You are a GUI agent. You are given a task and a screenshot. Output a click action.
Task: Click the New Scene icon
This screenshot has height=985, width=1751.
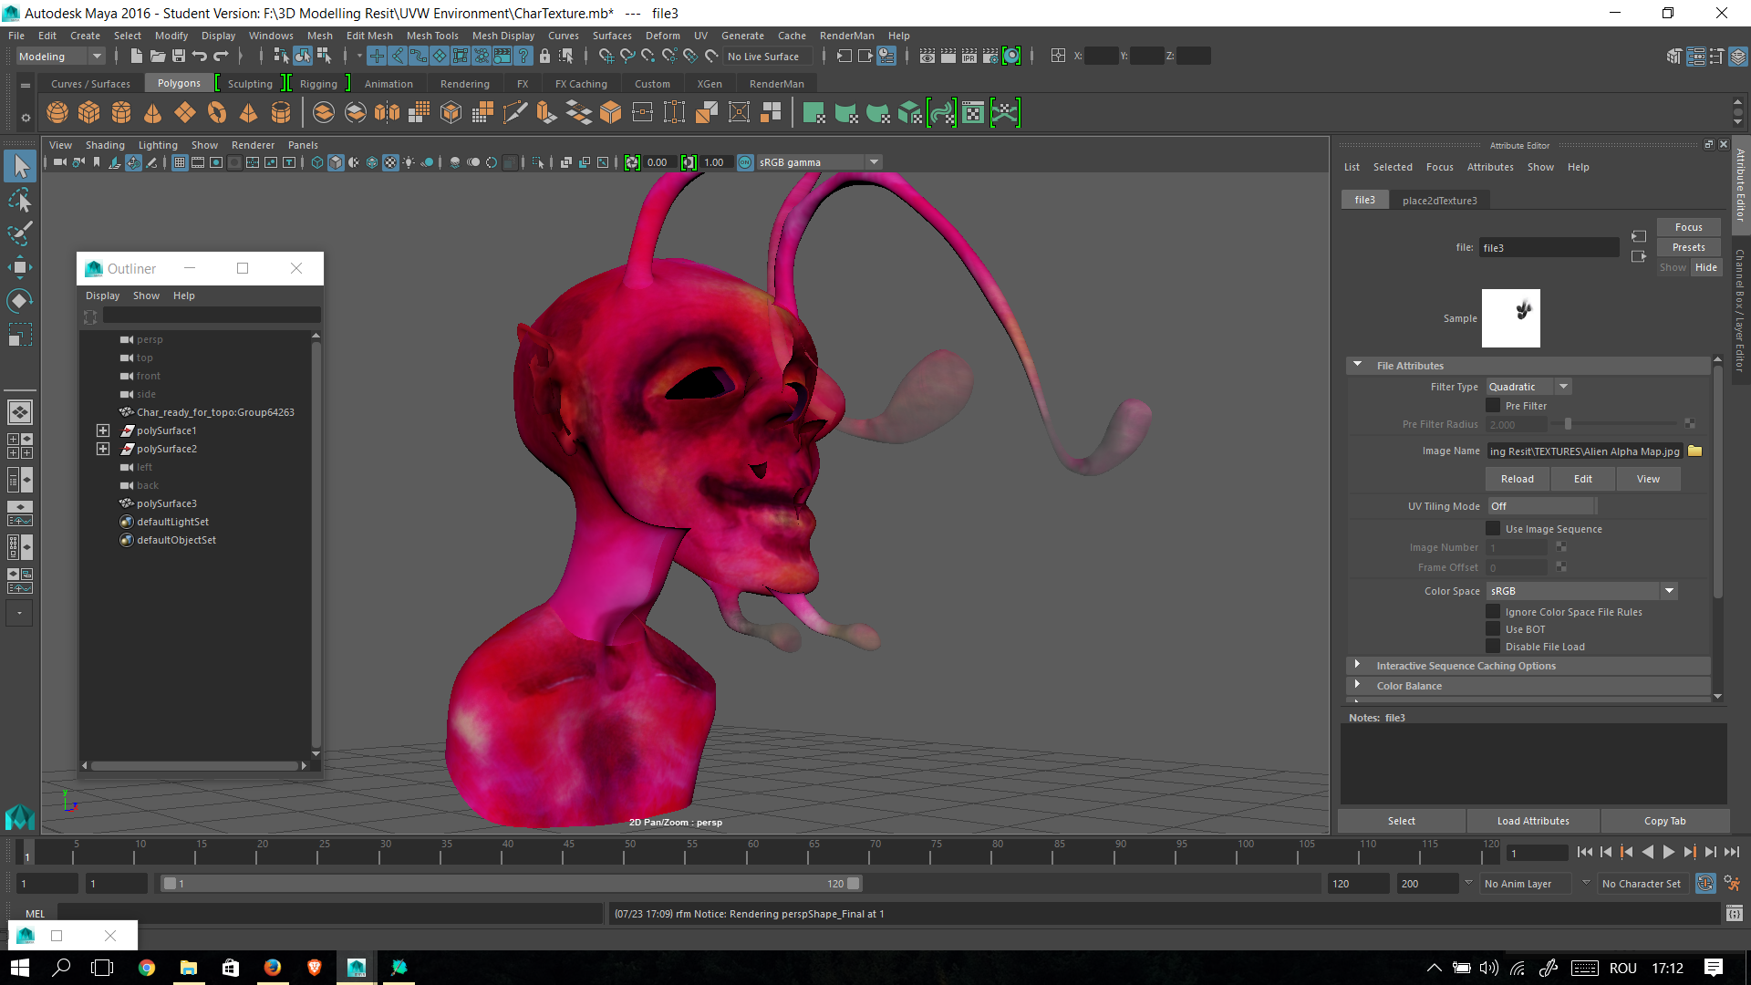point(136,56)
